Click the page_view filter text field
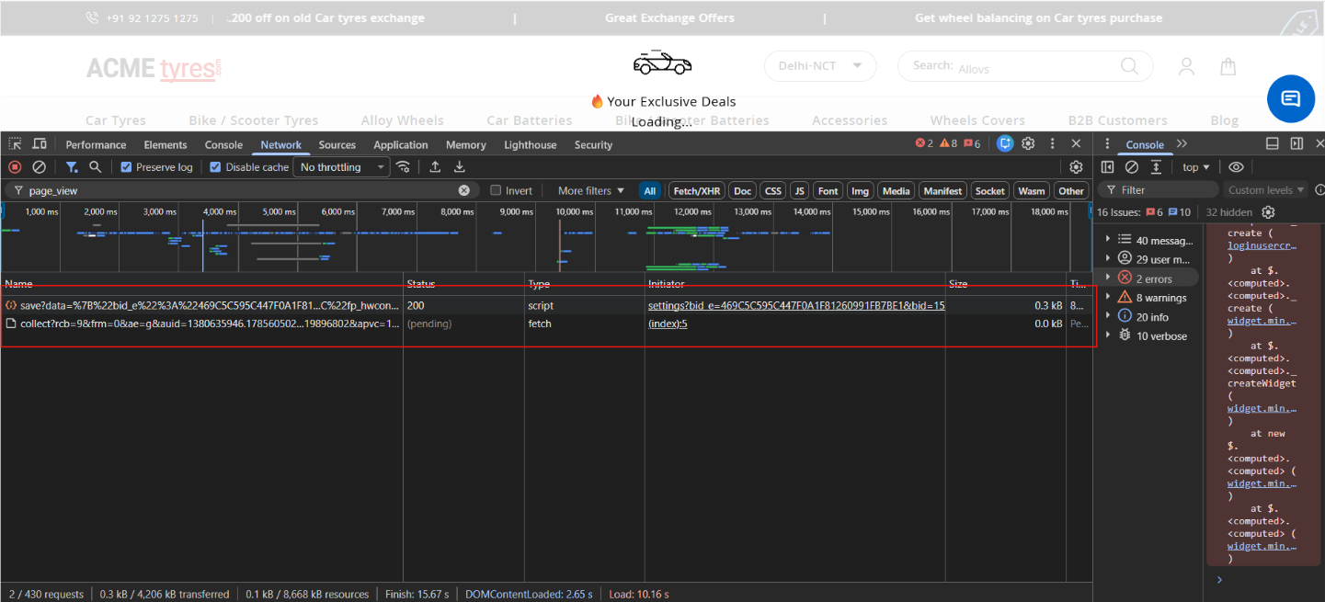The width and height of the screenshot is (1325, 602). pyautogui.click(x=242, y=190)
